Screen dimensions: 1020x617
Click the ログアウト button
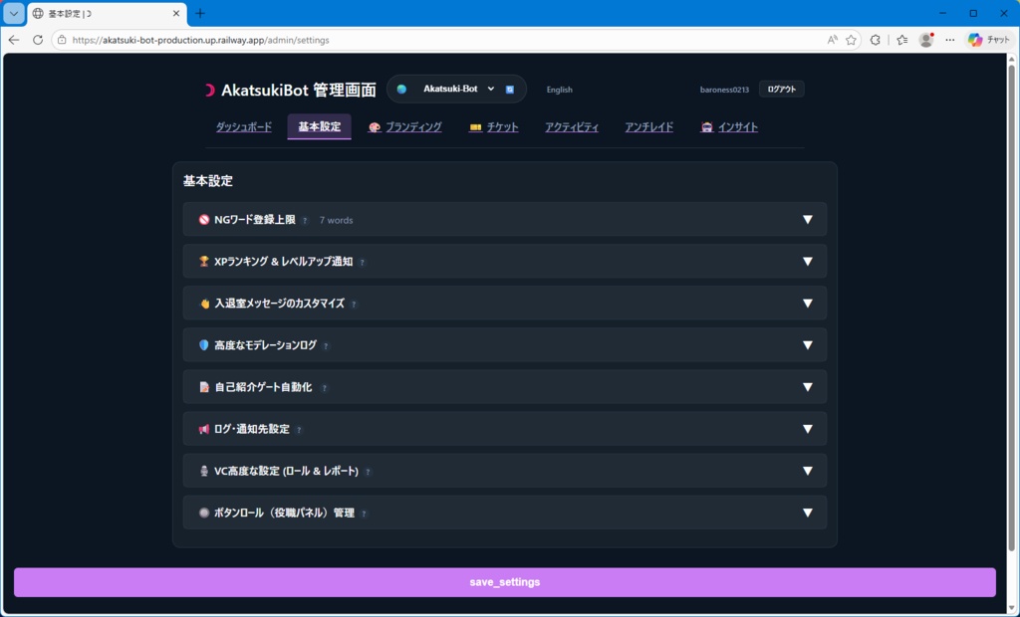(x=780, y=89)
